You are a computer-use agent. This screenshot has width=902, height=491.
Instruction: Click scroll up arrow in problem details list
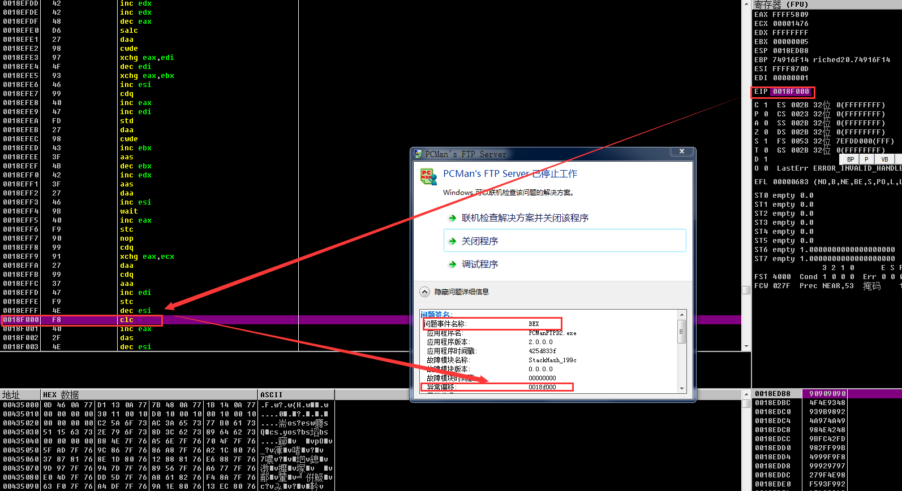(x=682, y=315)
